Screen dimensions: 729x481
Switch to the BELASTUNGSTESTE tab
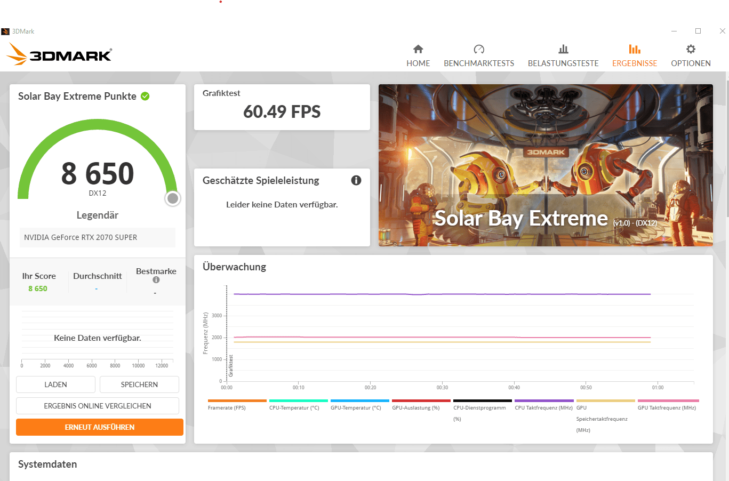(x=563, y=56)
